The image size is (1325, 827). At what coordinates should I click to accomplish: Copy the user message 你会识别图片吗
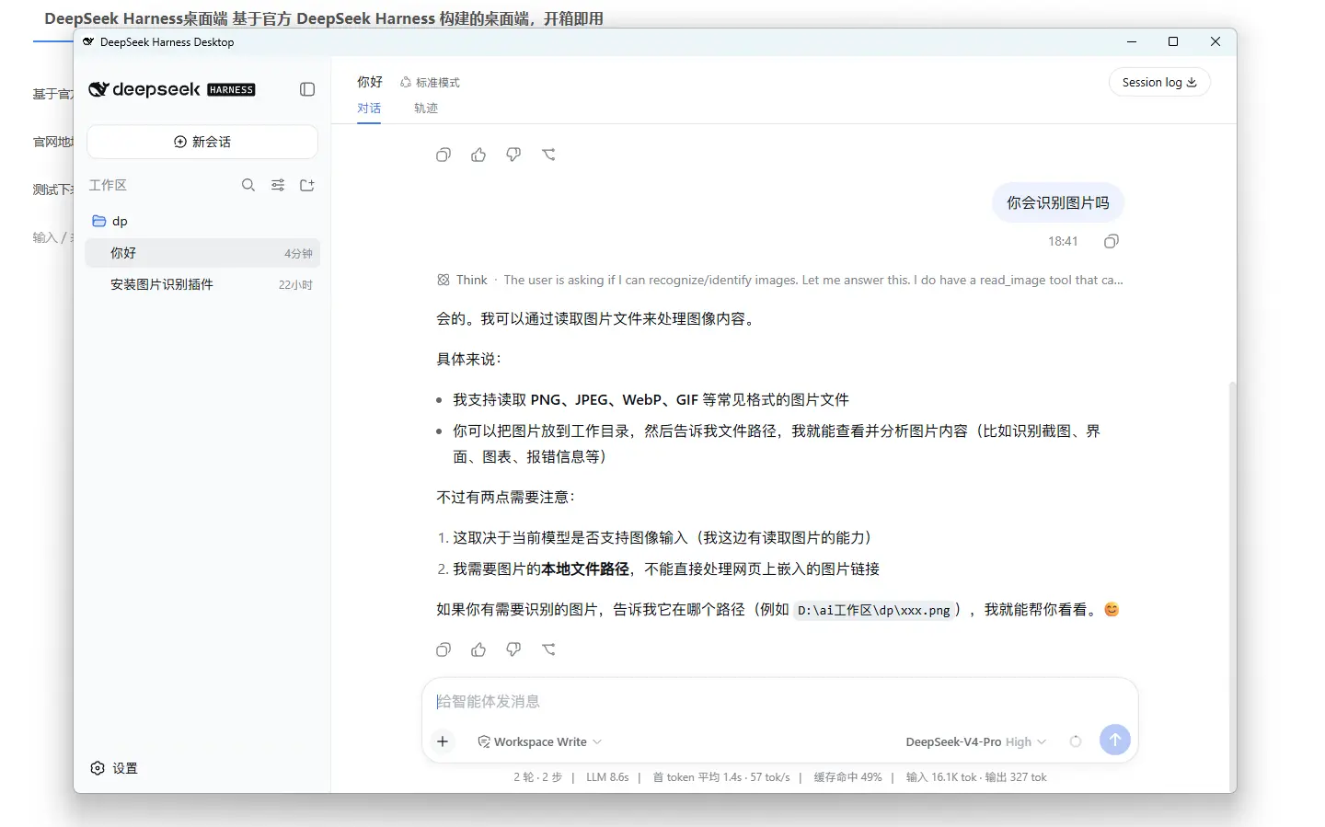click(x=1112, y=241)
